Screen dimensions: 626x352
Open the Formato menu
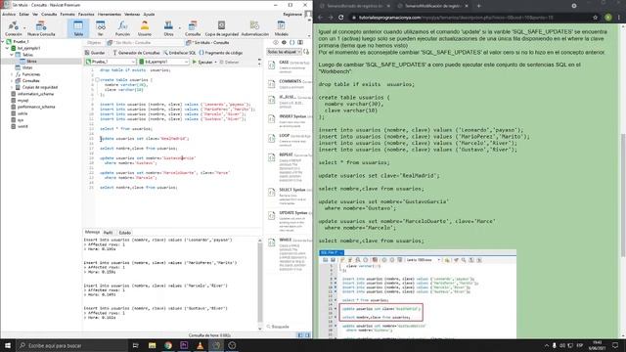[67, 14]
